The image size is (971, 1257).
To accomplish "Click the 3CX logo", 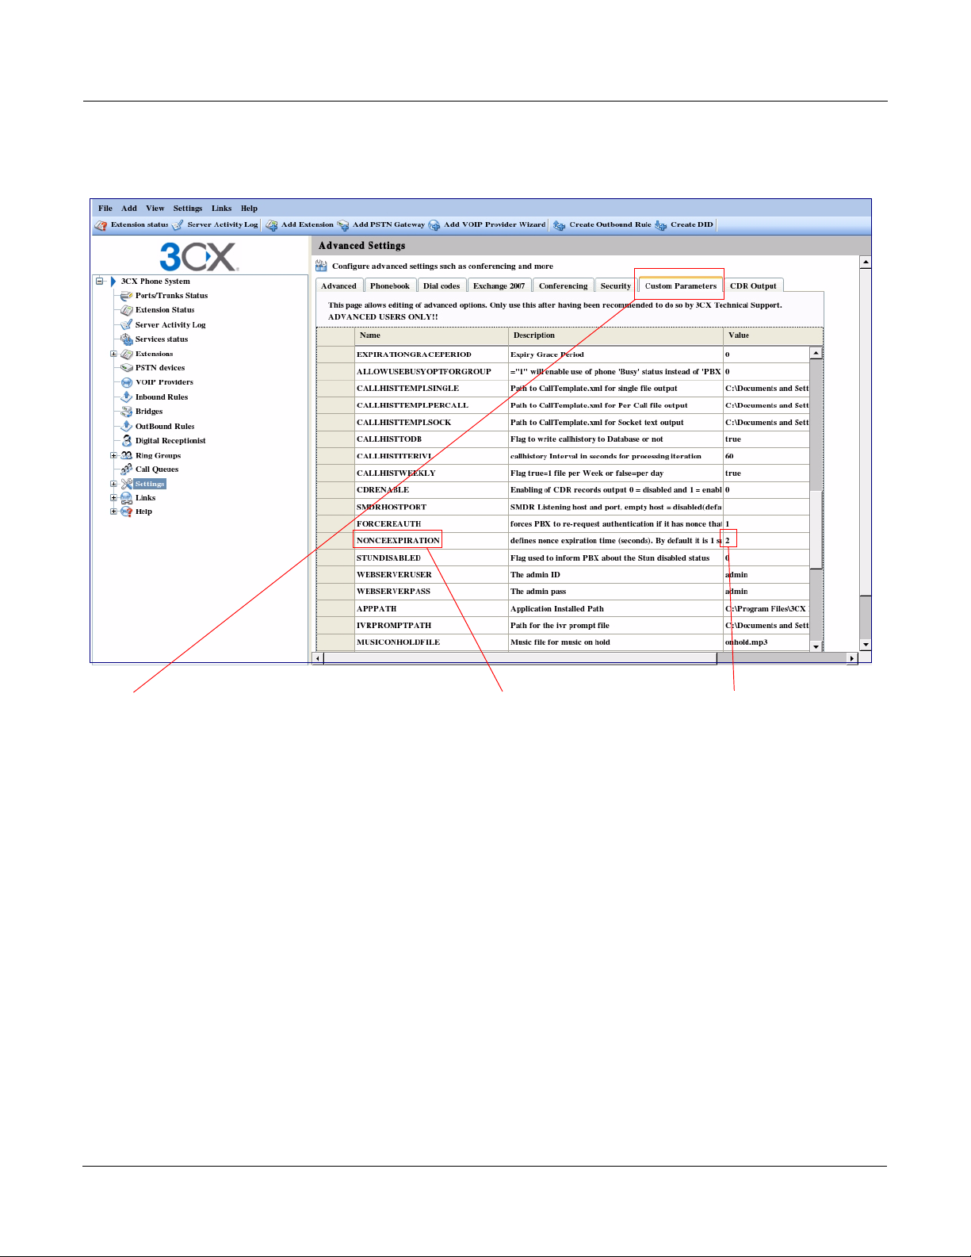I will click(198, 256).
